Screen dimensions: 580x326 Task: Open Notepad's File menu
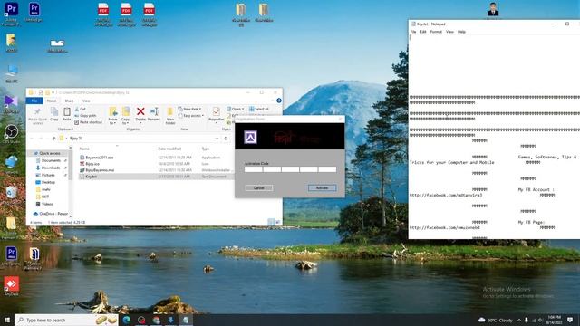[x=413, y=32]
